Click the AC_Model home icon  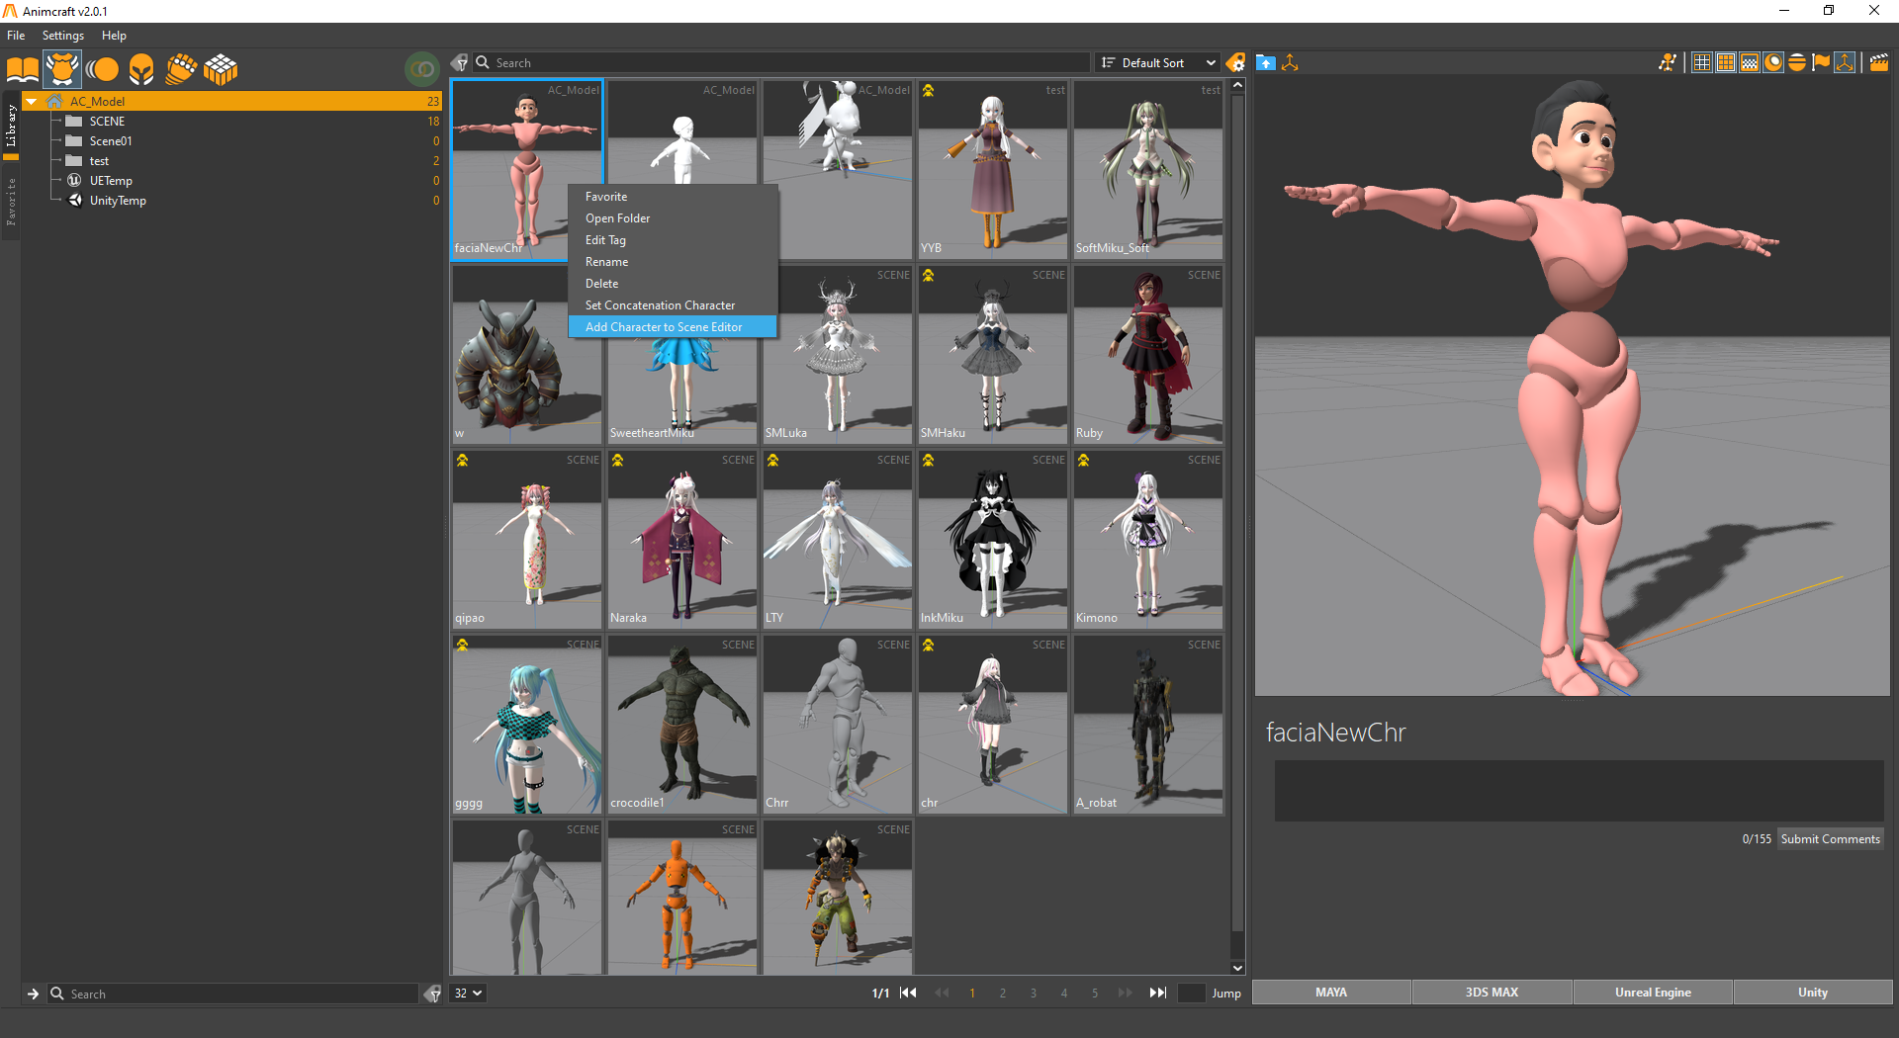tap(54, 101)
